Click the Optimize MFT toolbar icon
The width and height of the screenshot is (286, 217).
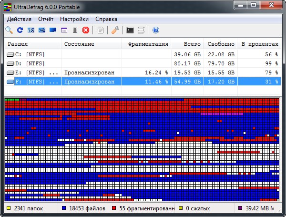[64, 30]
